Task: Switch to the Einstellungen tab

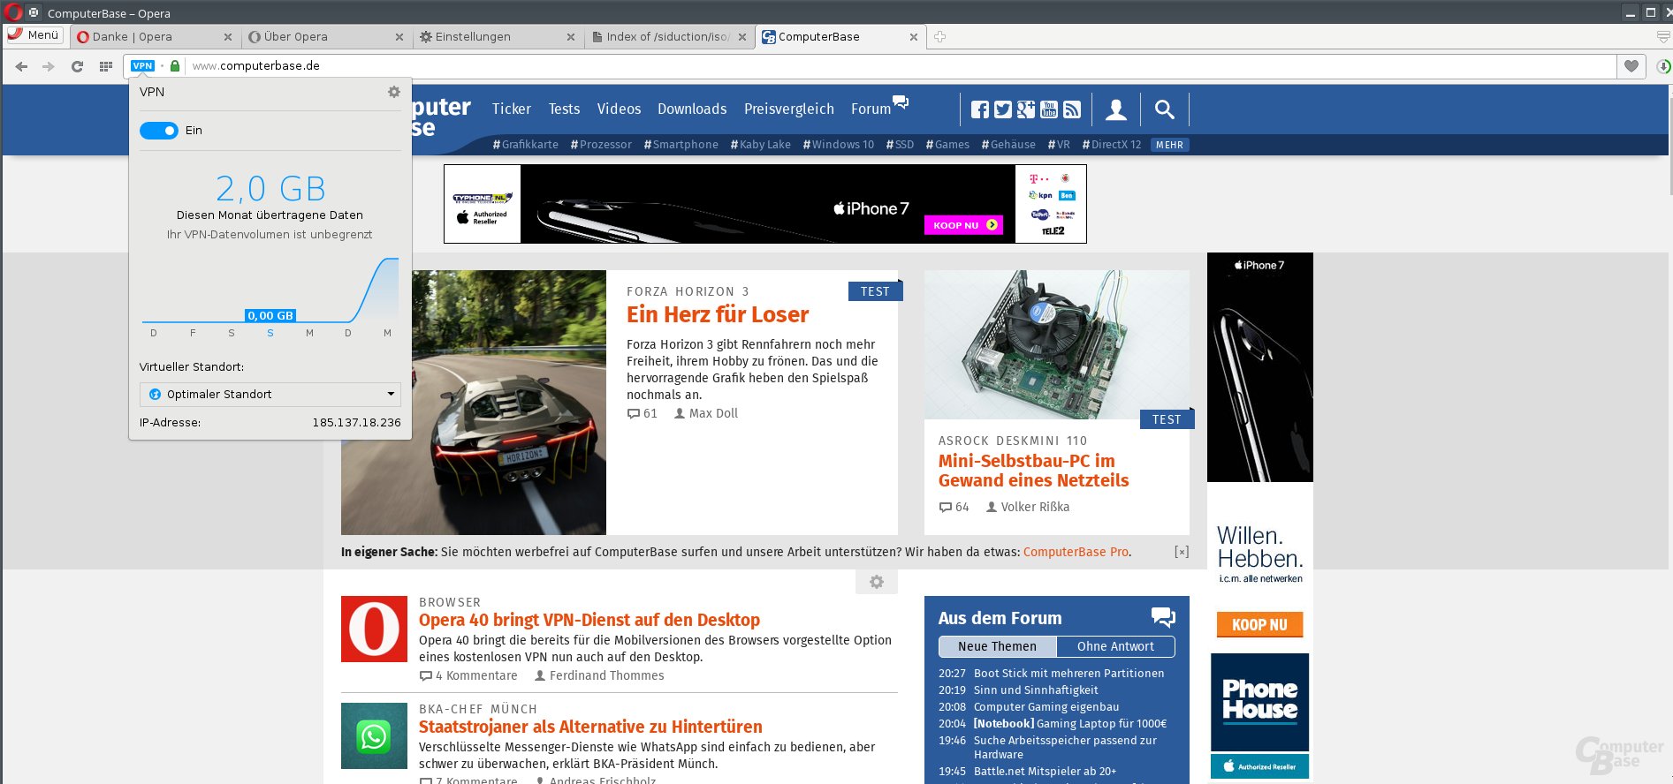Action: (x=498, y=37)
